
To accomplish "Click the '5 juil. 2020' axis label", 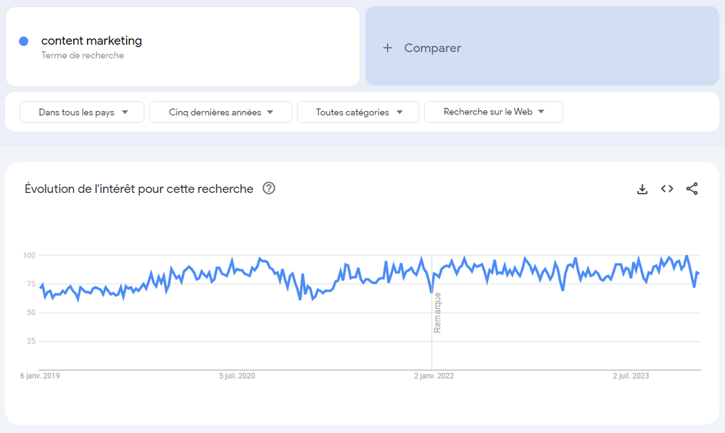I will [x=237, y=376].
